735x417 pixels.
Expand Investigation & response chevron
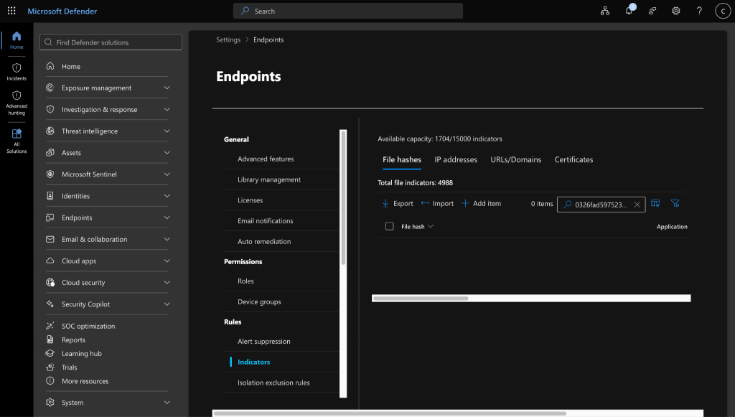(x=167, y=109)
